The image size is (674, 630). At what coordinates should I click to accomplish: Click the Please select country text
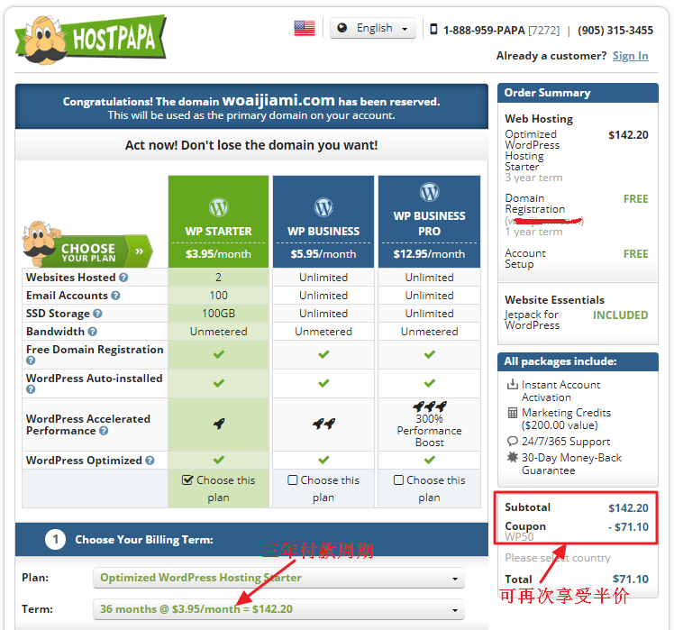(558, 558)
